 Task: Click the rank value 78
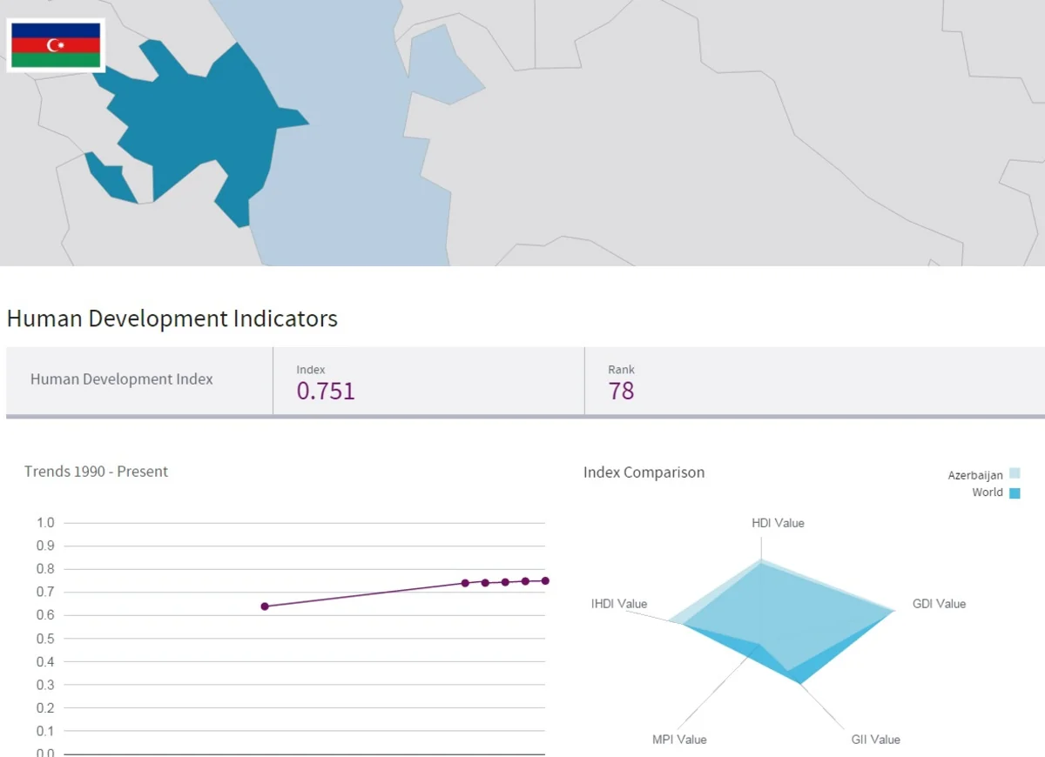coord(621,392)
